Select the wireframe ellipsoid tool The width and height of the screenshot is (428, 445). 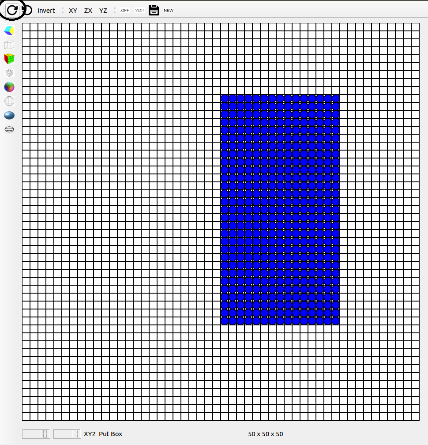click(9, 129)
